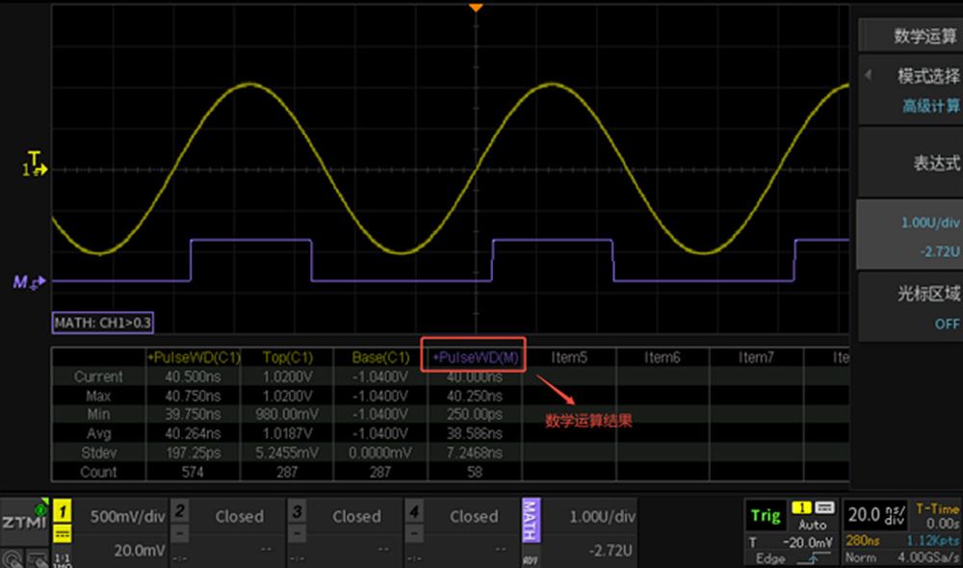
Task: Click the channel 1 coupling icon
Action: coord(63,532)
